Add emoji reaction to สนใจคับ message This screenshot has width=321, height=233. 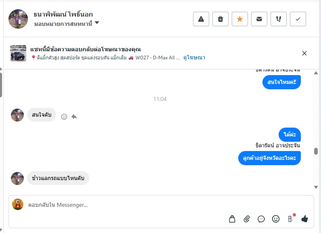point(64,117)
